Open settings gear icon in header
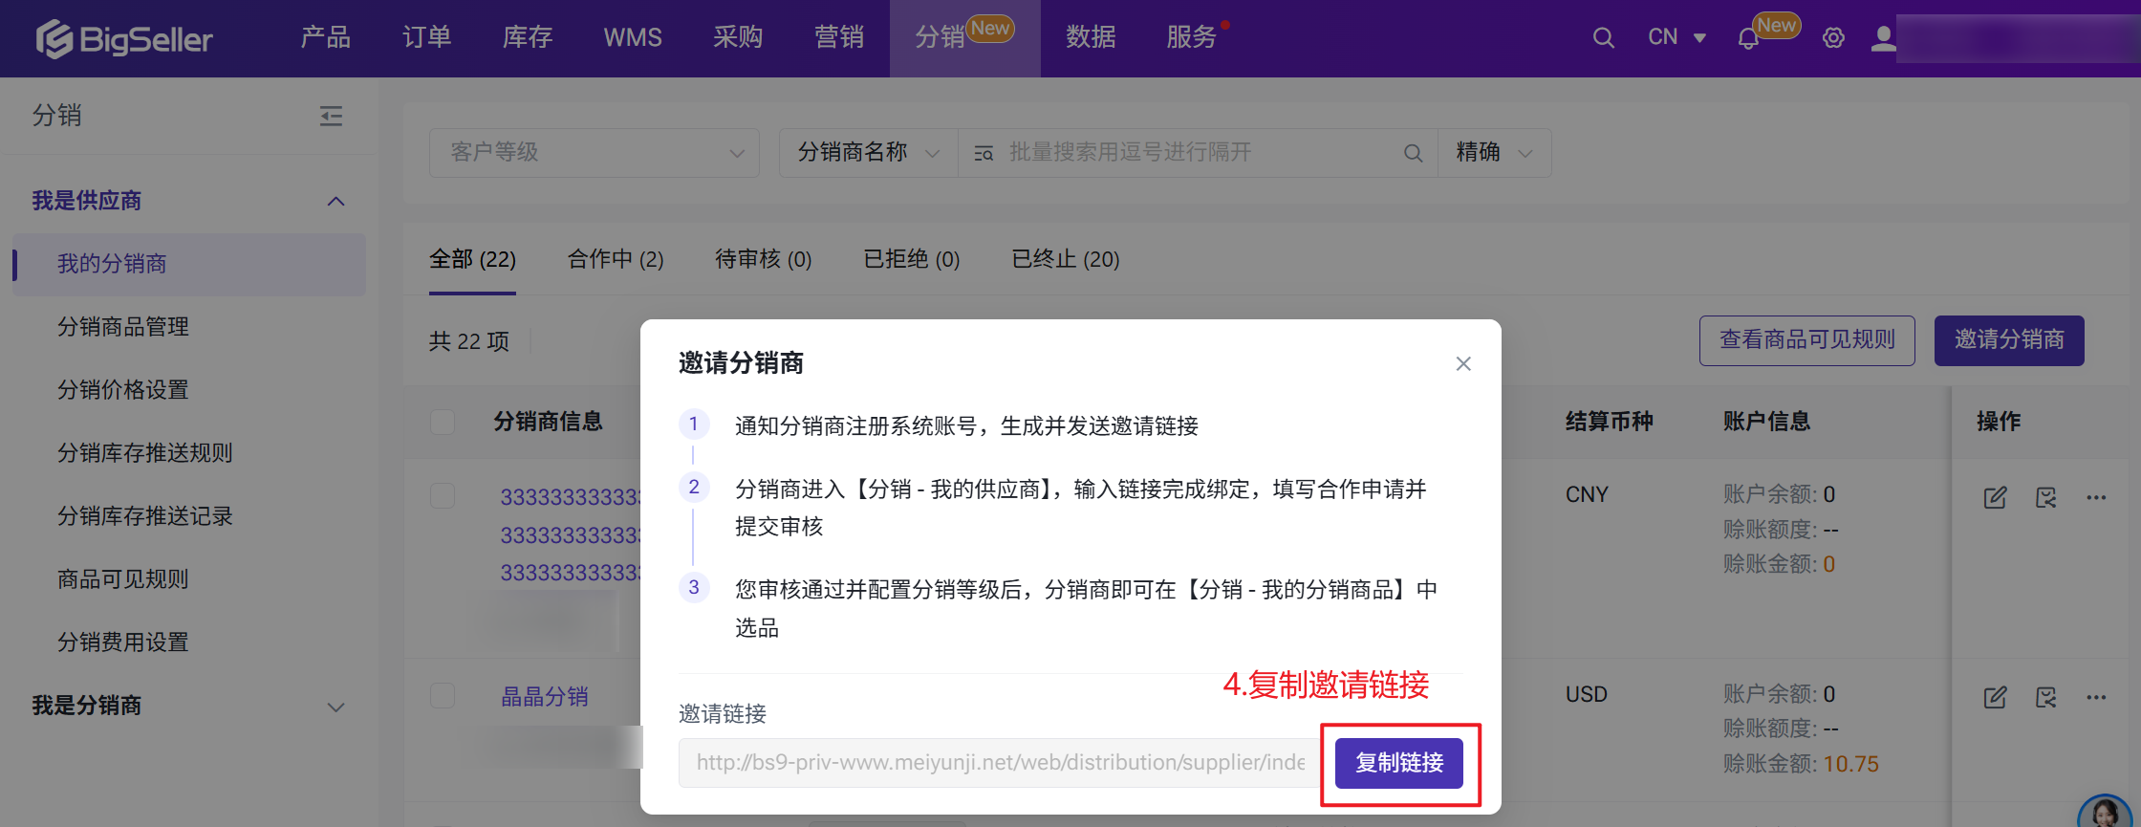 pos(1832,38)
